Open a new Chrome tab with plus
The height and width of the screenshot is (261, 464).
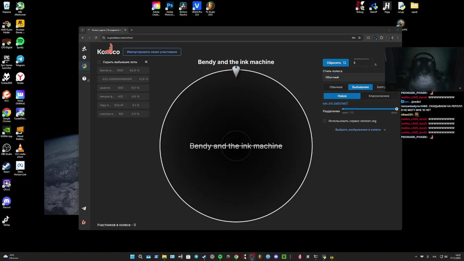click(132, 30)
